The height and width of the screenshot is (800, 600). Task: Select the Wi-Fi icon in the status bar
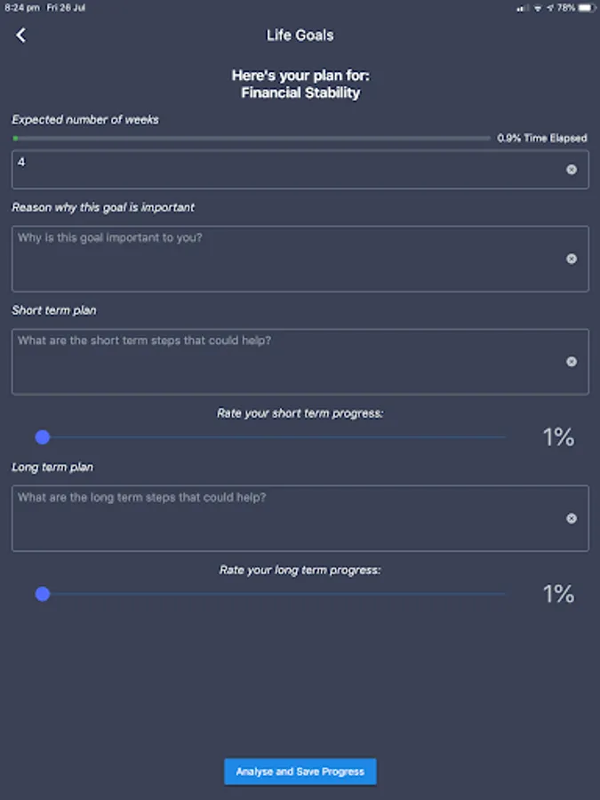pos(538,7)
